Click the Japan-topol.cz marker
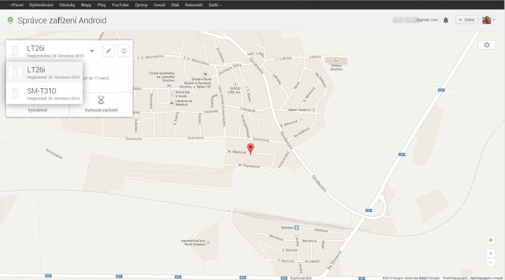 coord(314,110)
